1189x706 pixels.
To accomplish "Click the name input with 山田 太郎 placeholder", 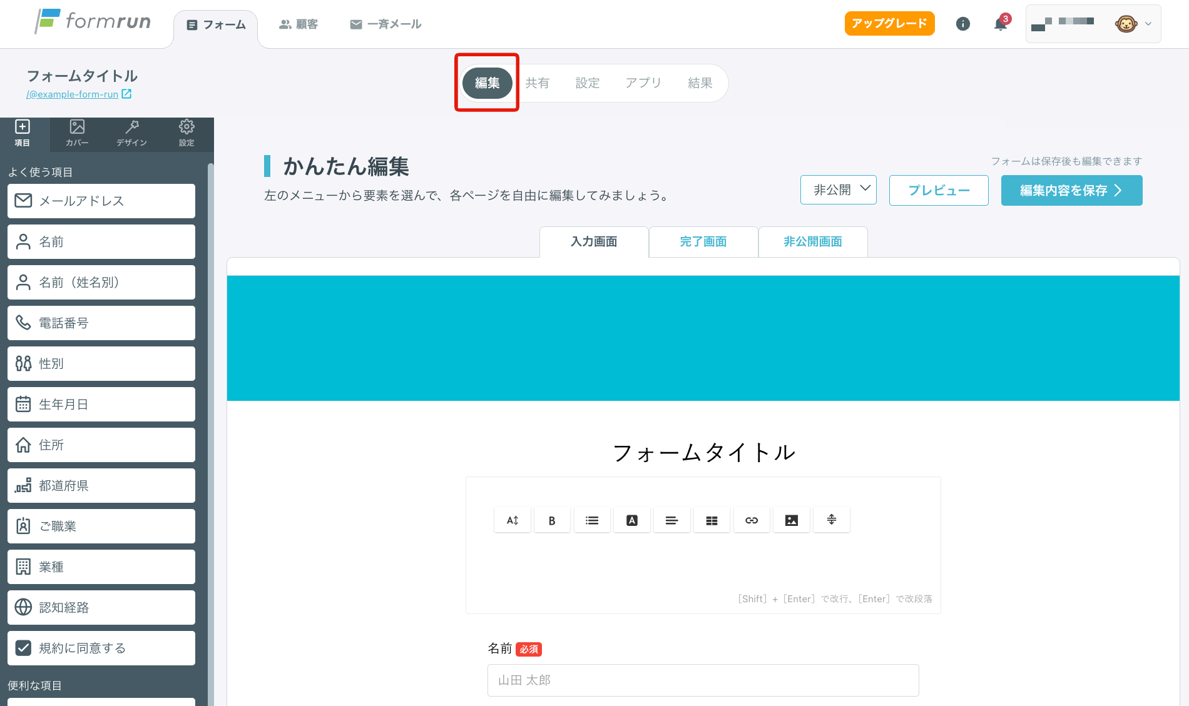I will 703,680.
